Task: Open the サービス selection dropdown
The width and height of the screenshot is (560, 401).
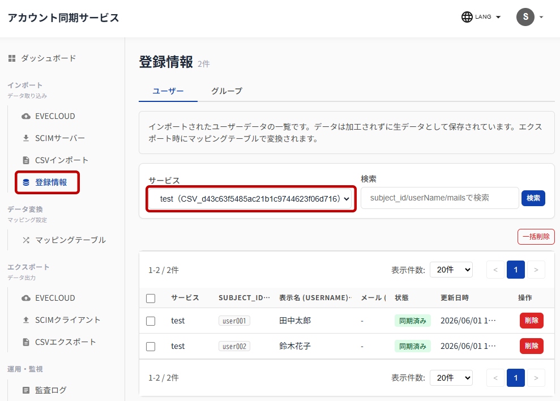Action: coord(251,199)
